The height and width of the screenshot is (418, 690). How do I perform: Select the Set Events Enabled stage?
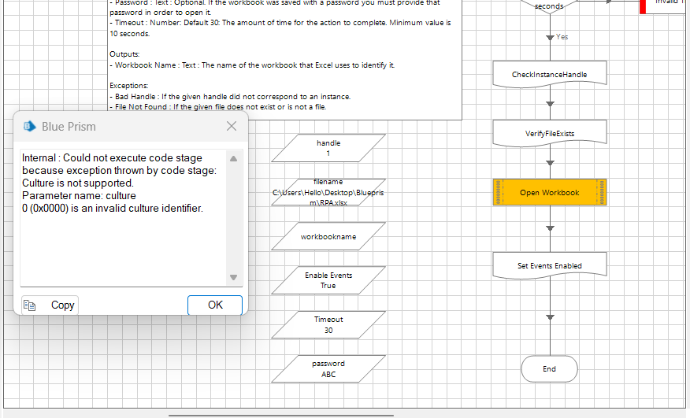tap(550, 266)
